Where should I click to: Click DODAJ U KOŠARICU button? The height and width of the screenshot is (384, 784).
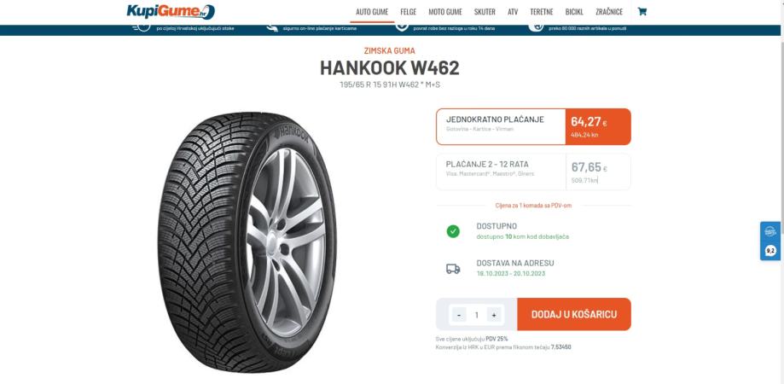pos(574,315)
